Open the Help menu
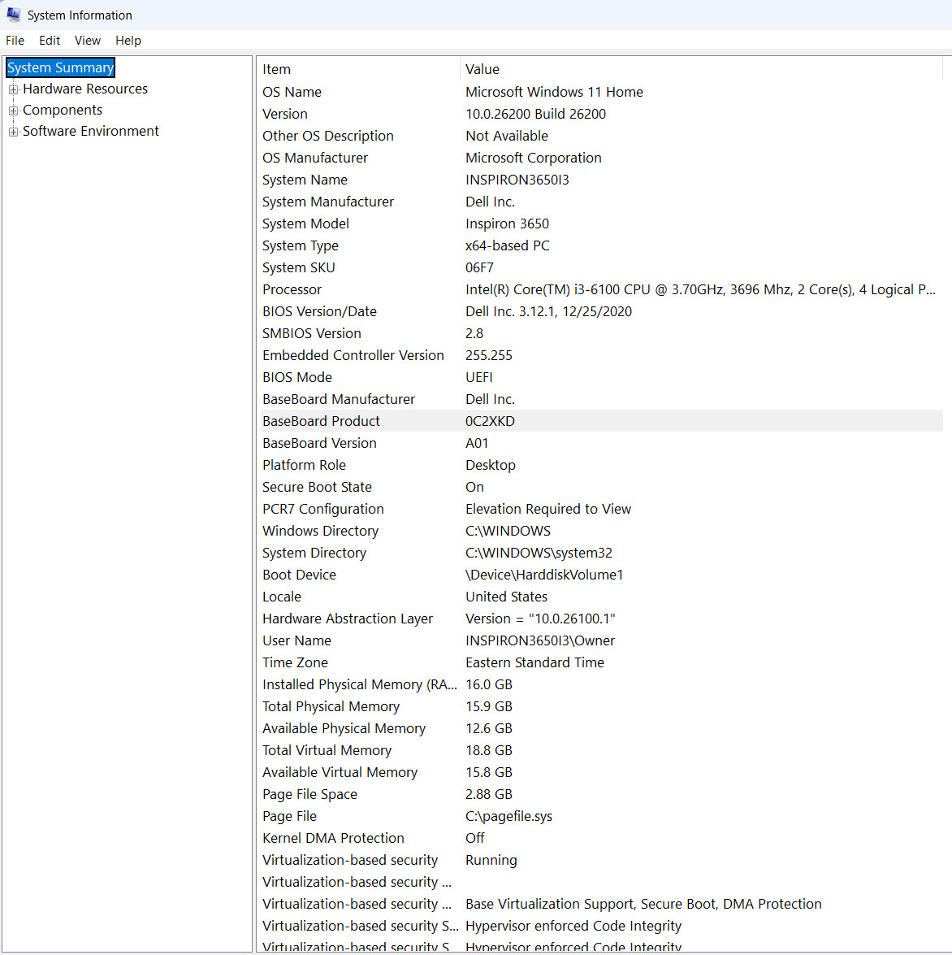The image size is (952, 955). point(128,40)
